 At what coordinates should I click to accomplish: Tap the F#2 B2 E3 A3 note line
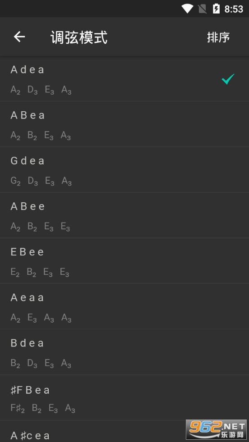click(x=43, y=408)
